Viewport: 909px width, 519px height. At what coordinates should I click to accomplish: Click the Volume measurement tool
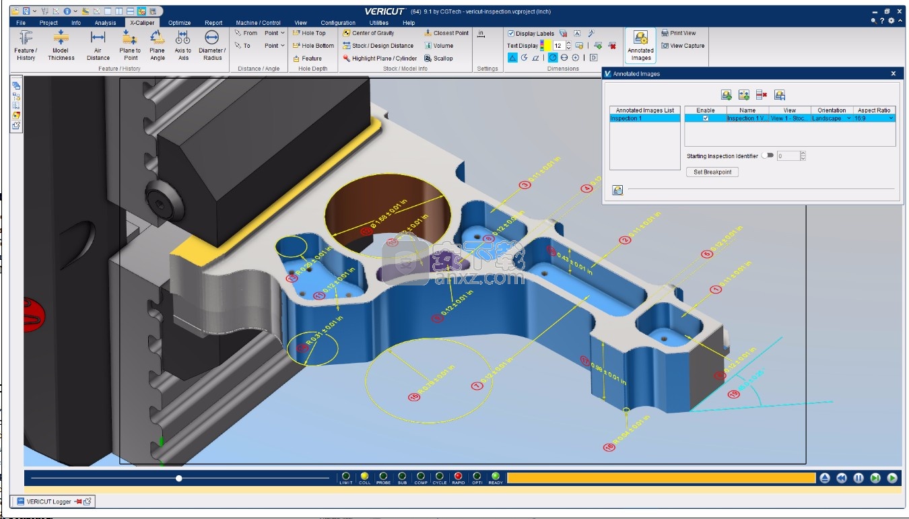(x=438, y=46)
